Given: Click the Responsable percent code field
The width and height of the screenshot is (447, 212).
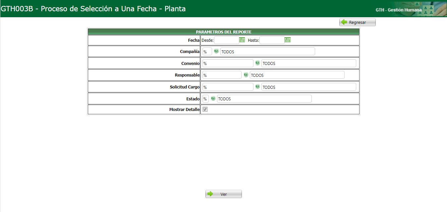Looking at the screenshot, I should click(x=222, y=75).
